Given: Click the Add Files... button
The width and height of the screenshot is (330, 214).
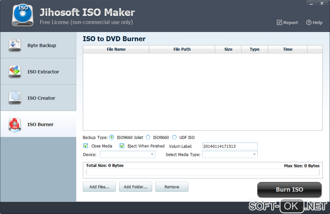Looking at the screenshot, I should pos(99,187).
